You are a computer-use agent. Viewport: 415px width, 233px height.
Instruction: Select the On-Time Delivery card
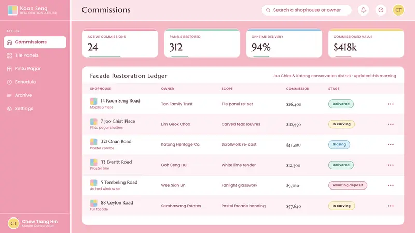284,43
